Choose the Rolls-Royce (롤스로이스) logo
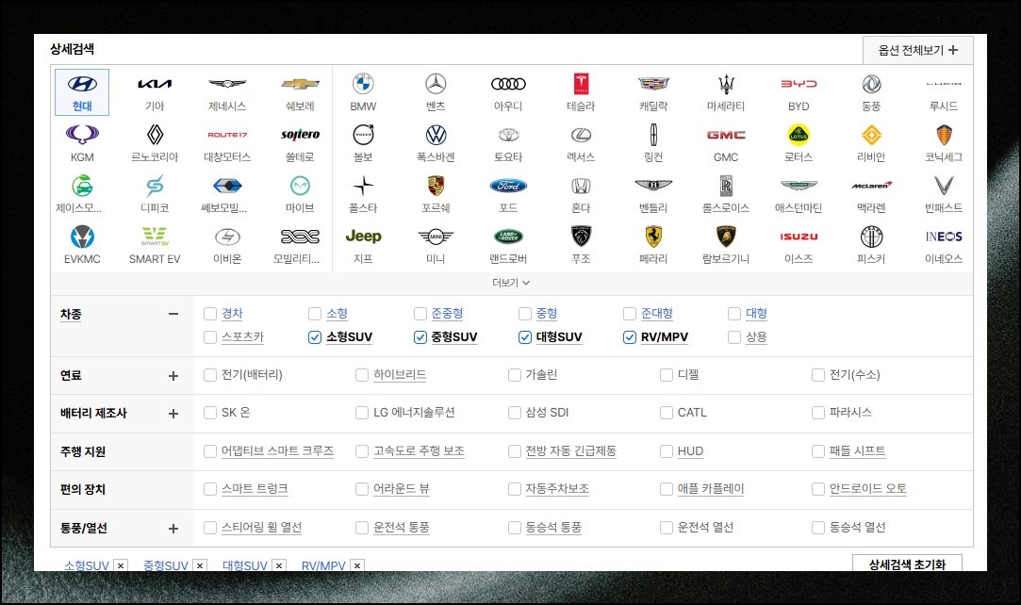 click(x=726, y=186)
